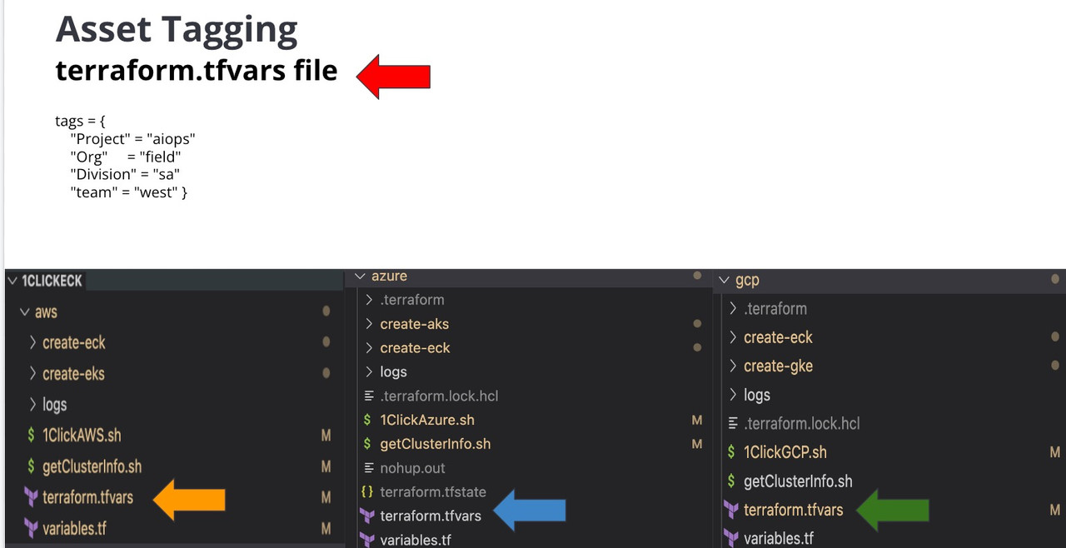
Task: Open aws variables.tf file
Action: [74, 528]
